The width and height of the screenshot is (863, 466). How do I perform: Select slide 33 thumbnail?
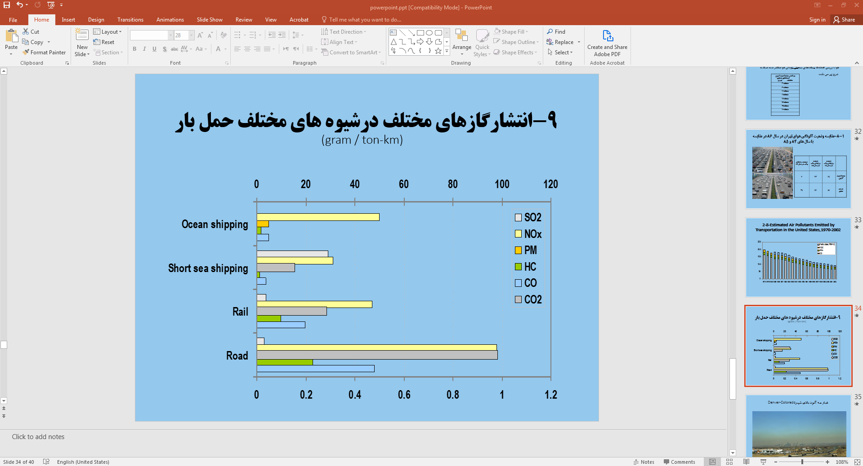(798, 257)
